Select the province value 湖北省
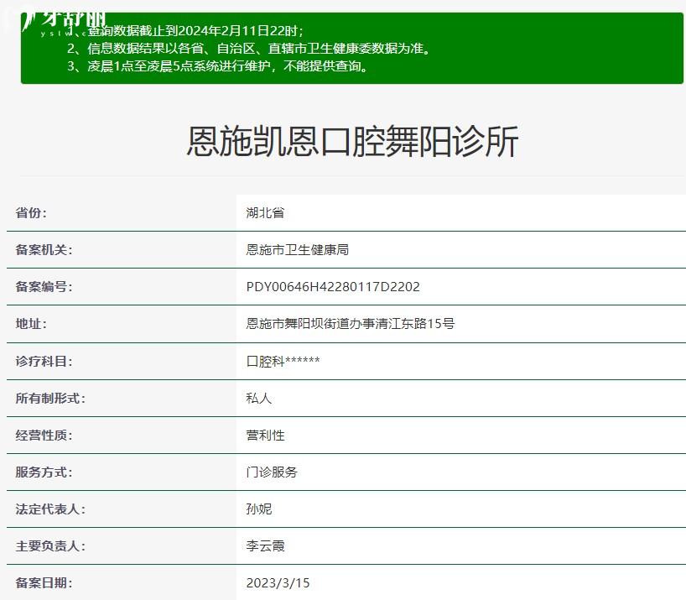The width and height of the screenshot is (686, 600). point(265,213)
